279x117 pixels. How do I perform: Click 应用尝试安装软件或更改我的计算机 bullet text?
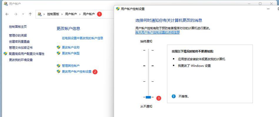tap(201, 59)
